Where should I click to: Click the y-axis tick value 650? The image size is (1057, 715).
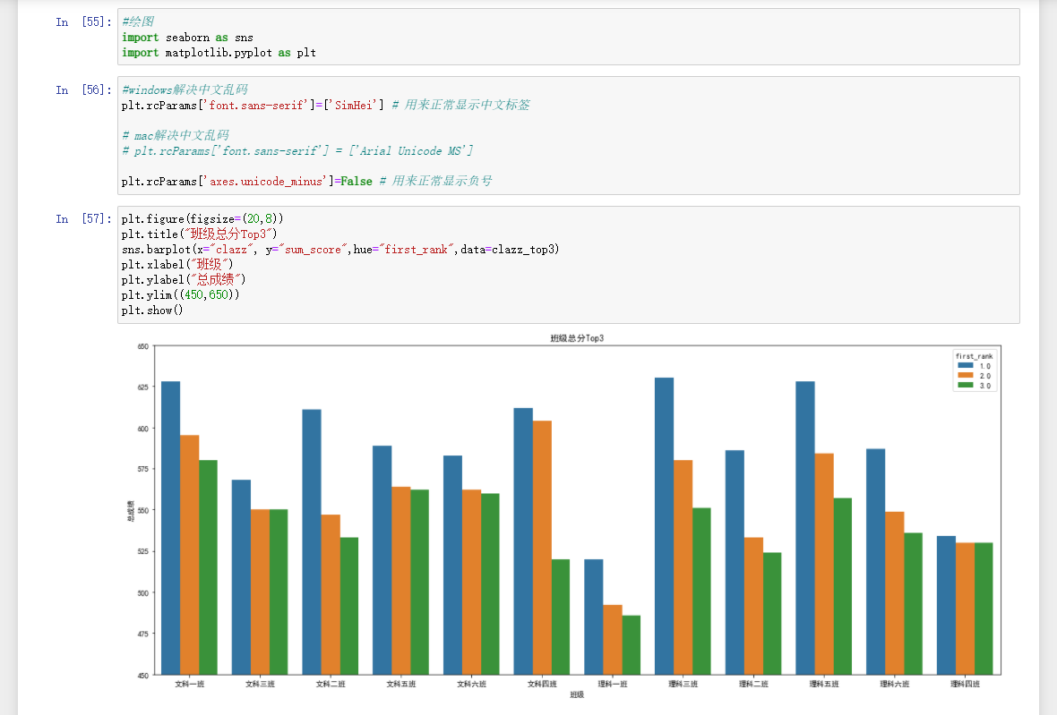143,346
